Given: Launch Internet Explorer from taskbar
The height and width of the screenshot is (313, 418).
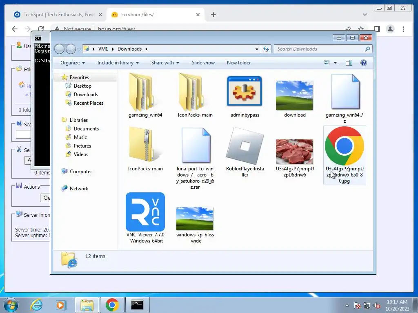Looking at the screenshot, I should coord(36,305).
